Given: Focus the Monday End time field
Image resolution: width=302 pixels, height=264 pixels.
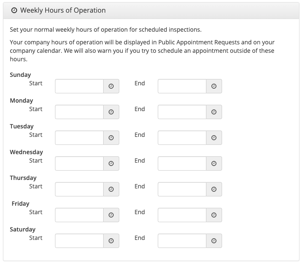Looking at the screenshot, I should [x=182, y=112].
